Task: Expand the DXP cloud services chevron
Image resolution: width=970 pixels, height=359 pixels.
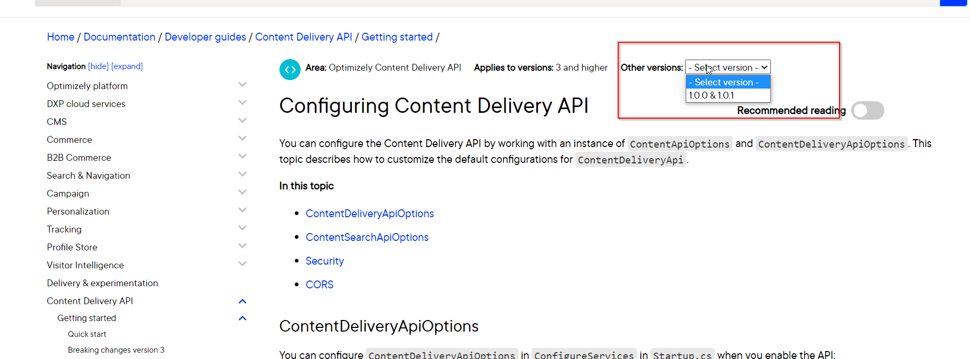Action: 243,103
